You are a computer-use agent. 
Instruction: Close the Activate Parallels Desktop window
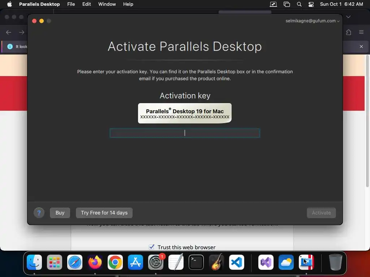[x=34, y=21]
